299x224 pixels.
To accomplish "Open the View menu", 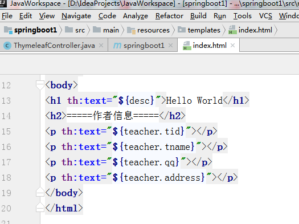I will [47, 16].
